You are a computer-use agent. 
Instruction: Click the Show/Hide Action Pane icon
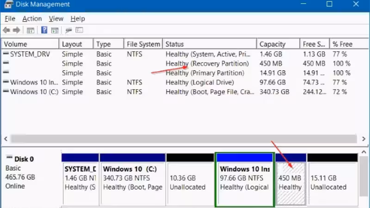click(x=55, y=31)
